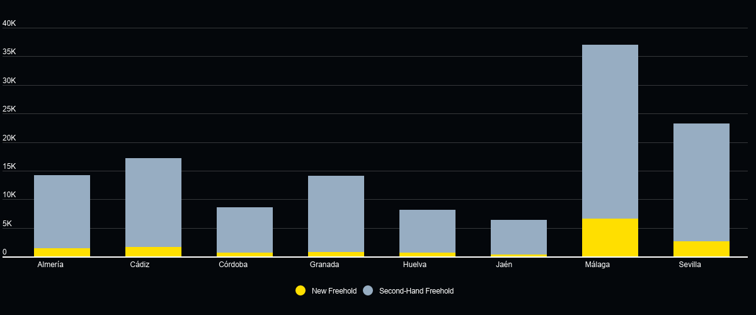Select Almería's gray Second-Hand bar
The image size is (756, 315).
point(62,212)
